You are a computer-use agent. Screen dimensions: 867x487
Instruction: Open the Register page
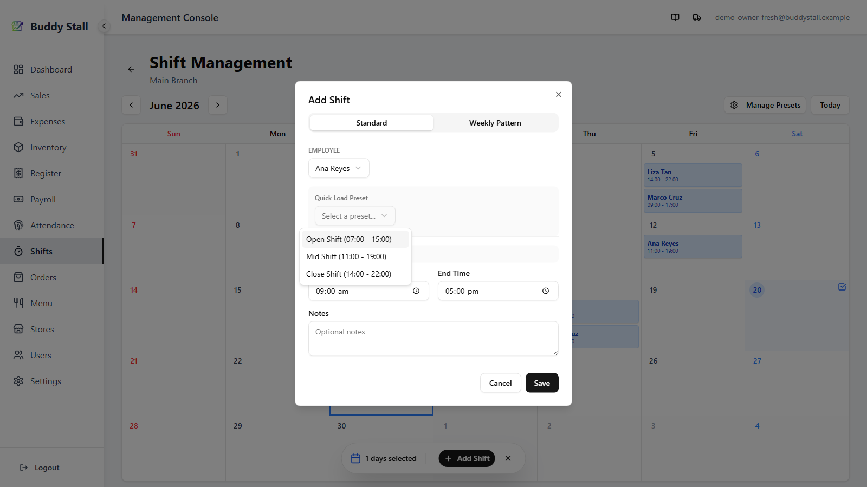tap(51, 173)
